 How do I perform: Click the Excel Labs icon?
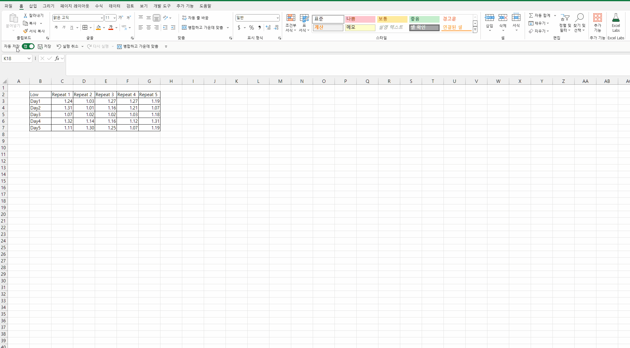coord(616,18)
